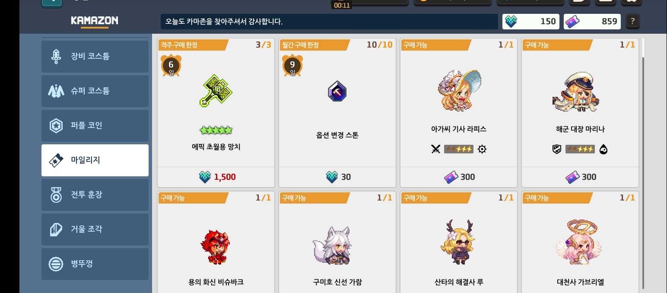The width and height of the screenshot is (667, 293).
Task: Open the 슈퍼 코스튬 category
Action: point(95,91)
